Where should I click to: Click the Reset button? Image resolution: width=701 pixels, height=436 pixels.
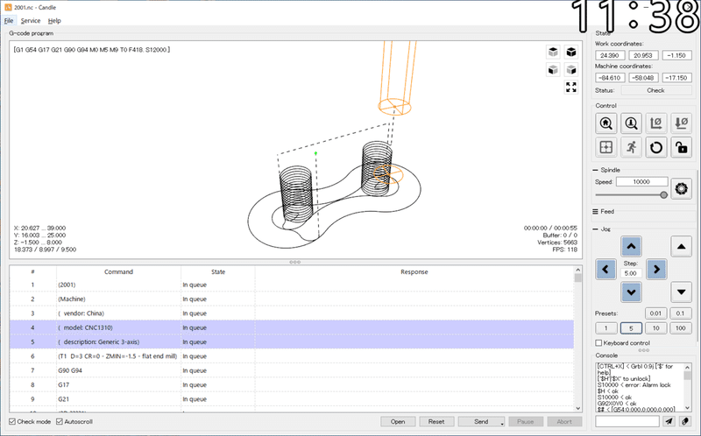point(436,421)
